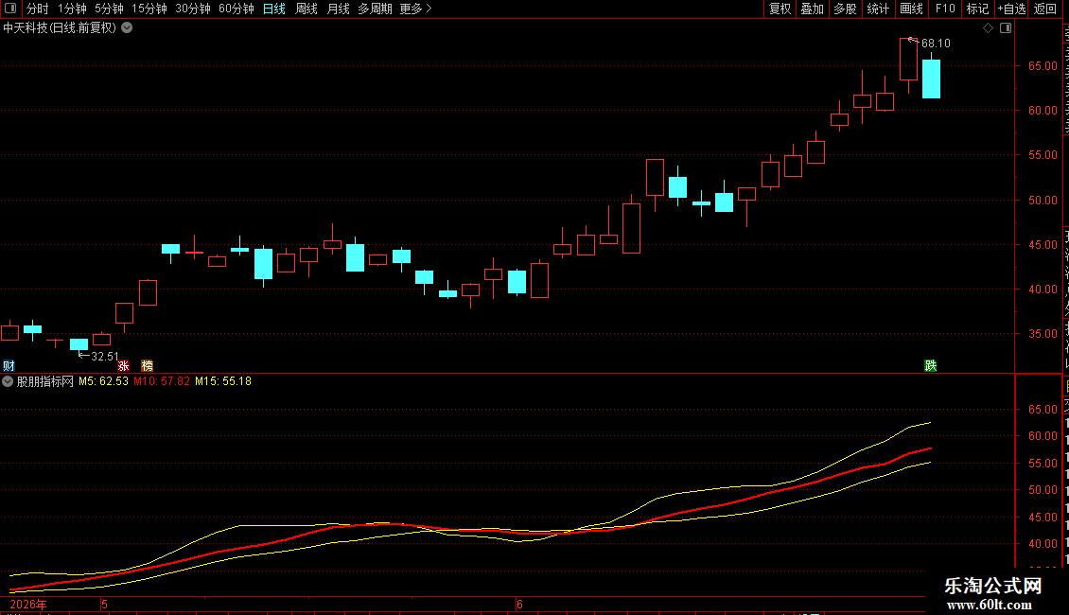
Task: Add stock via +自选 button
Action: pos(1011,9)
